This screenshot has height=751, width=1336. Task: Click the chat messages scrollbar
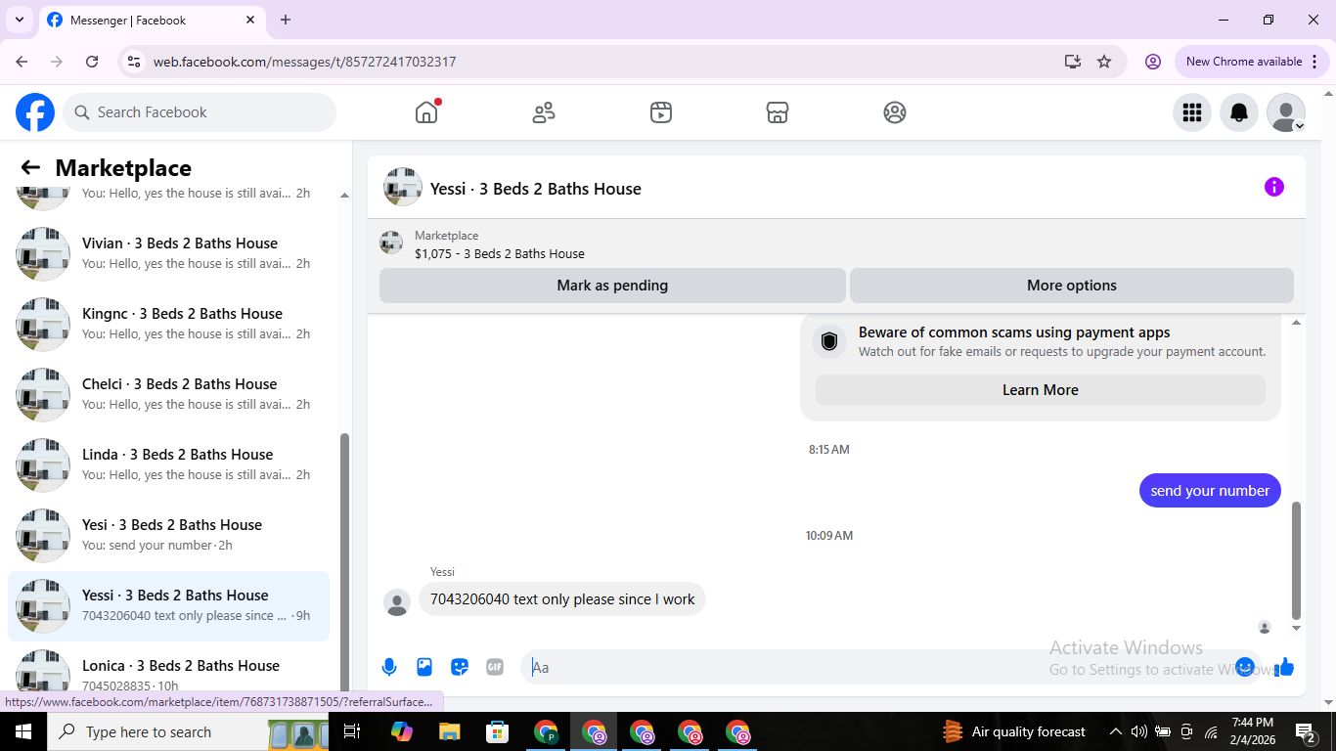[x=1297, y=559]
